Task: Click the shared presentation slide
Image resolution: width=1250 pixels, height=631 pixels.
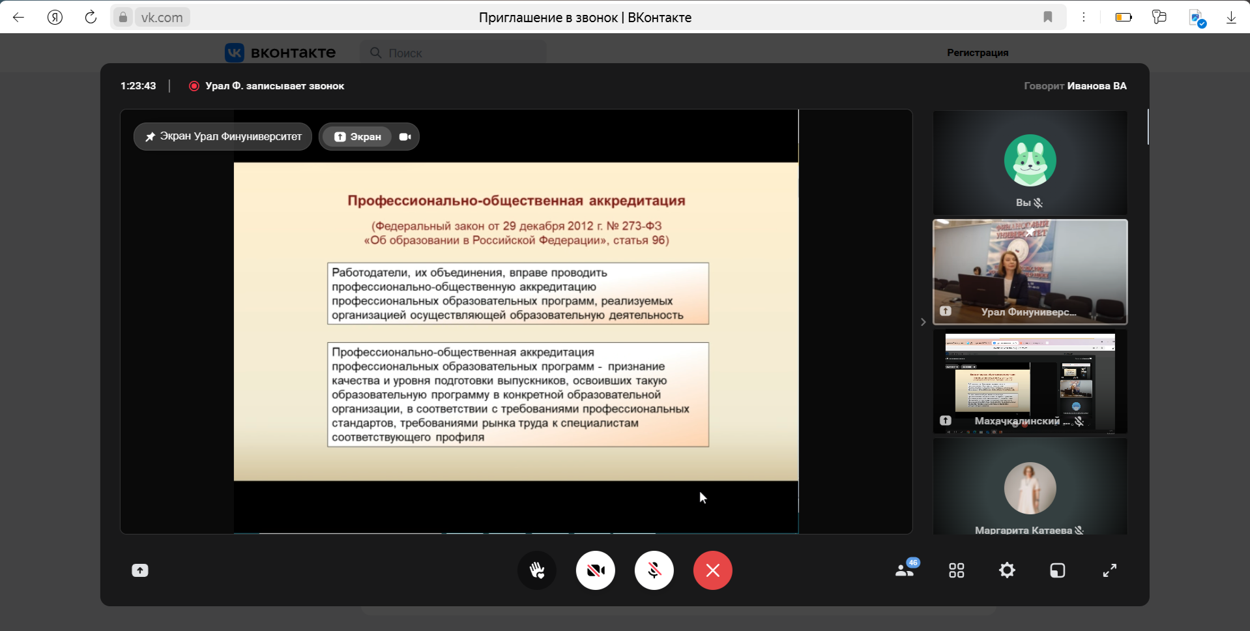Action: click(x=516, y=321)
